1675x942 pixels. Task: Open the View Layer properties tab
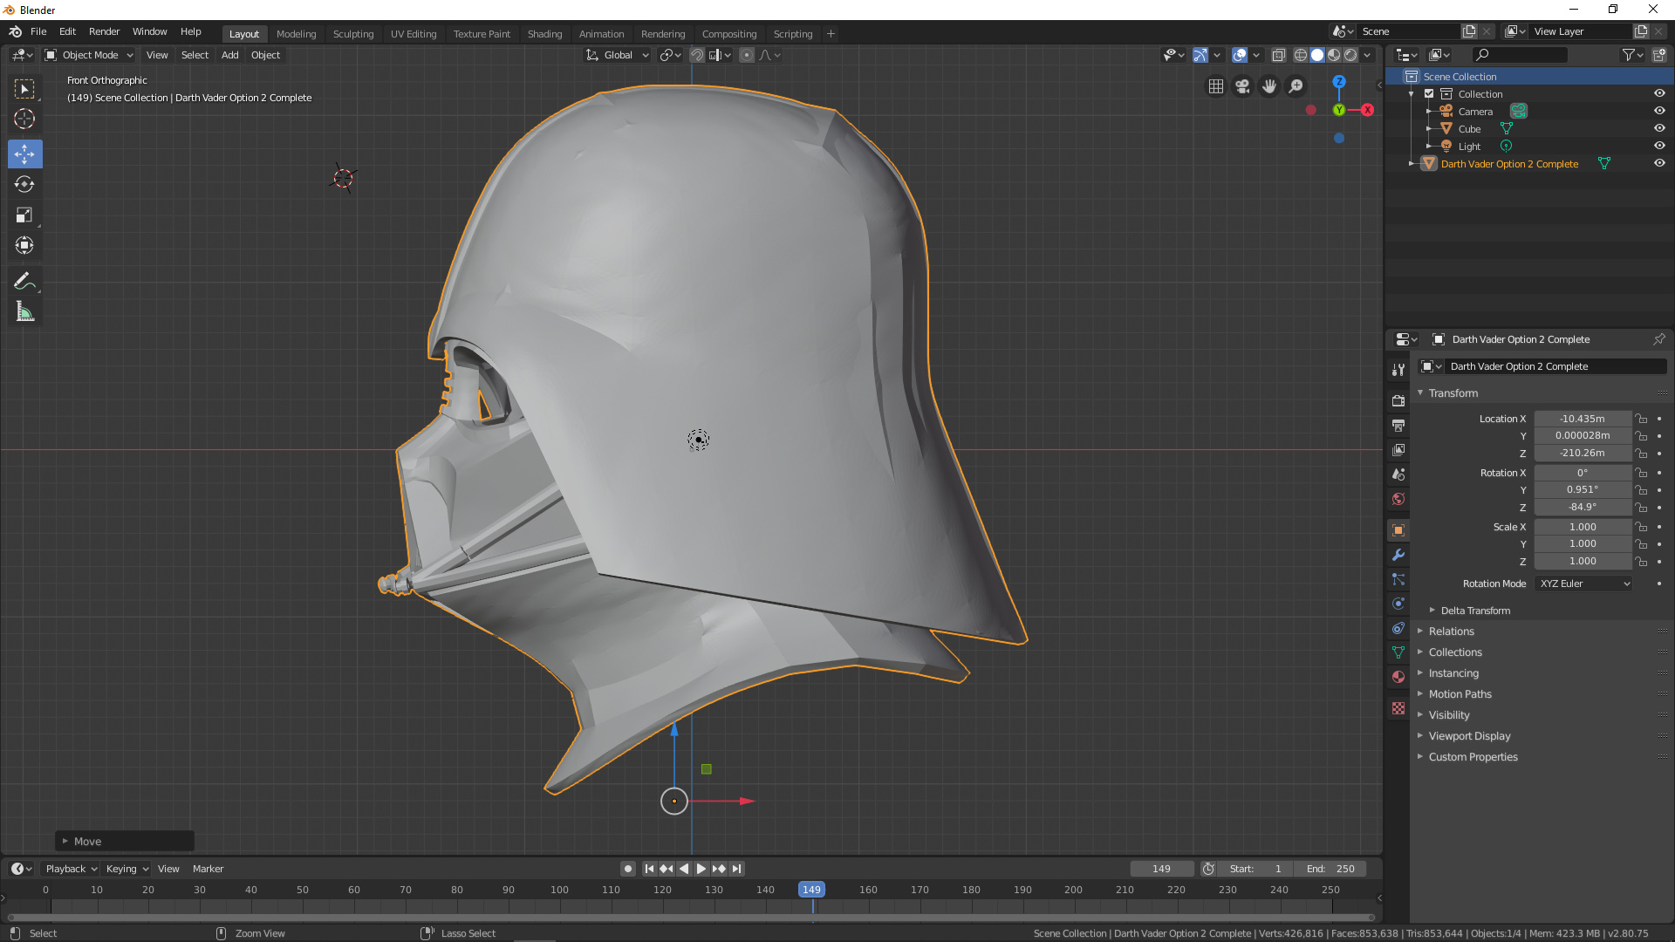(x=1398, y=449)
